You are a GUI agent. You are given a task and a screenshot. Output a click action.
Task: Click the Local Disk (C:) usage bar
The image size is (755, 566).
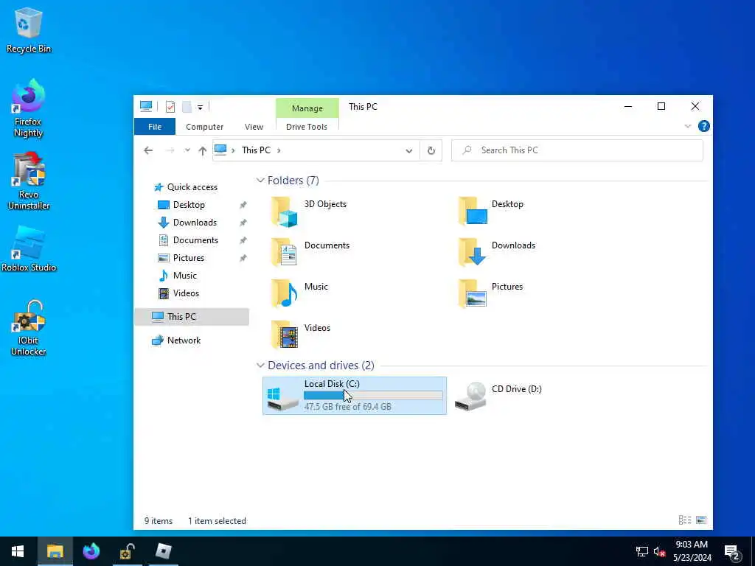373,396
